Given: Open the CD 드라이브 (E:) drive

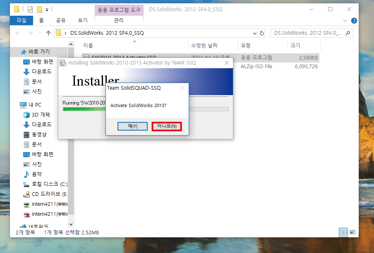Looking at the screenshot, I should coord(49,194).
